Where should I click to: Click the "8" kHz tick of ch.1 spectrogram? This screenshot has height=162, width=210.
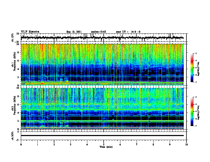[x=19, y=52]
